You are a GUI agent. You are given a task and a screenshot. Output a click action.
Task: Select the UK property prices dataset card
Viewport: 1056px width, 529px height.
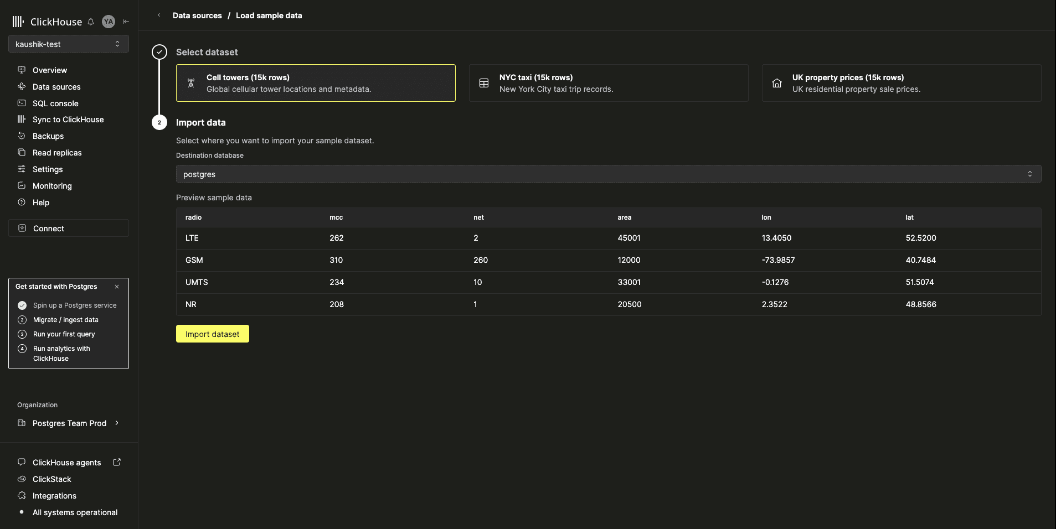coord(902,83)
